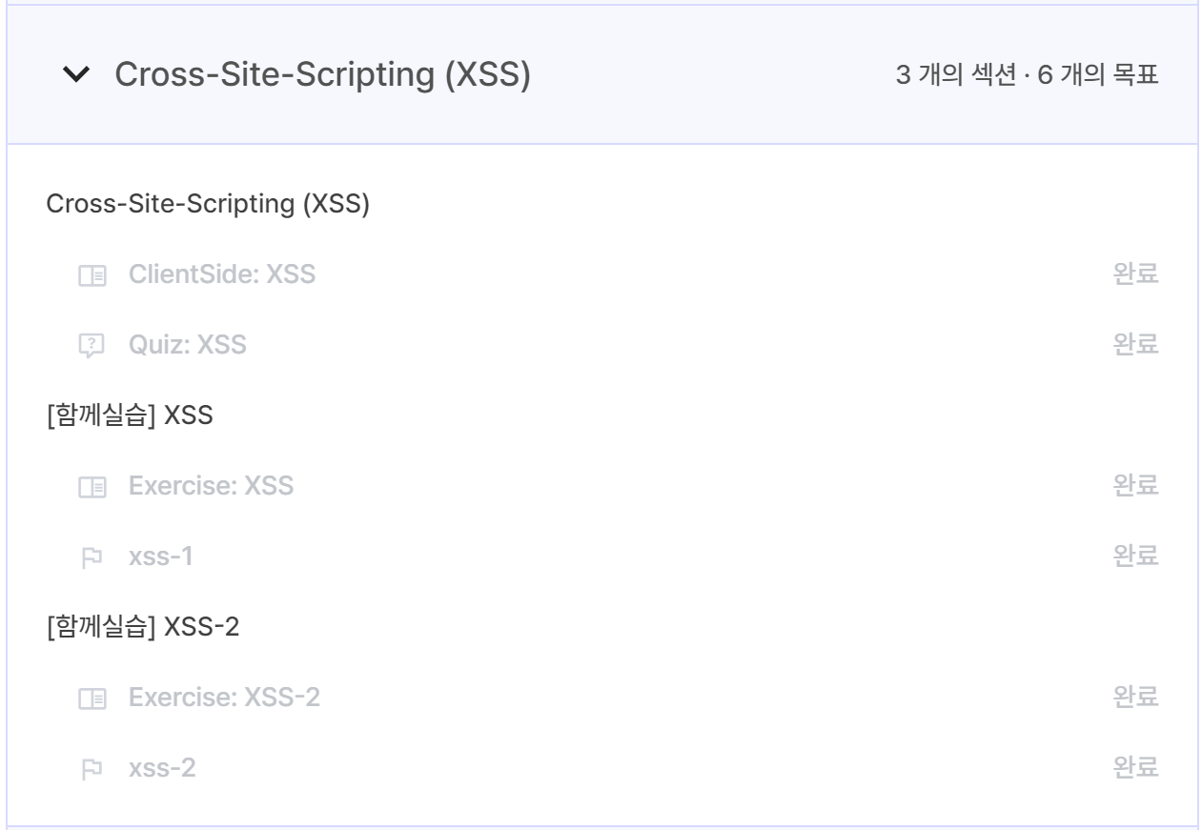Click the 완료 status on the ClientSide: XSS row
The image size is (1202, 830).
tap(1136, 276)
